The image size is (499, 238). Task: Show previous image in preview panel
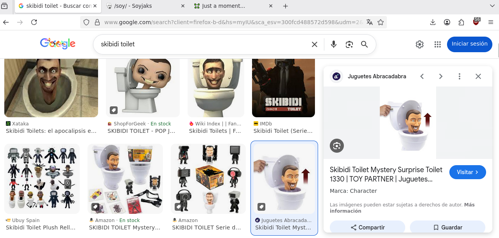(x=422, y=76)
